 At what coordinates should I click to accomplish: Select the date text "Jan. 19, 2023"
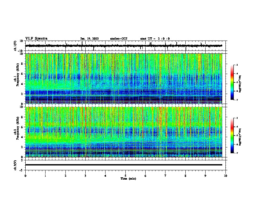(89, 39)
